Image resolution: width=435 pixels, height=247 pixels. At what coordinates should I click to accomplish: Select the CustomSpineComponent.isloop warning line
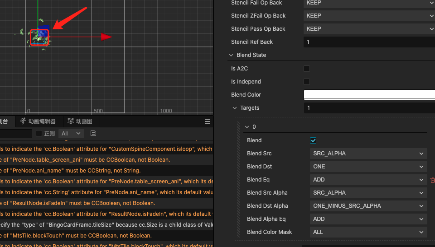point(106,149)
